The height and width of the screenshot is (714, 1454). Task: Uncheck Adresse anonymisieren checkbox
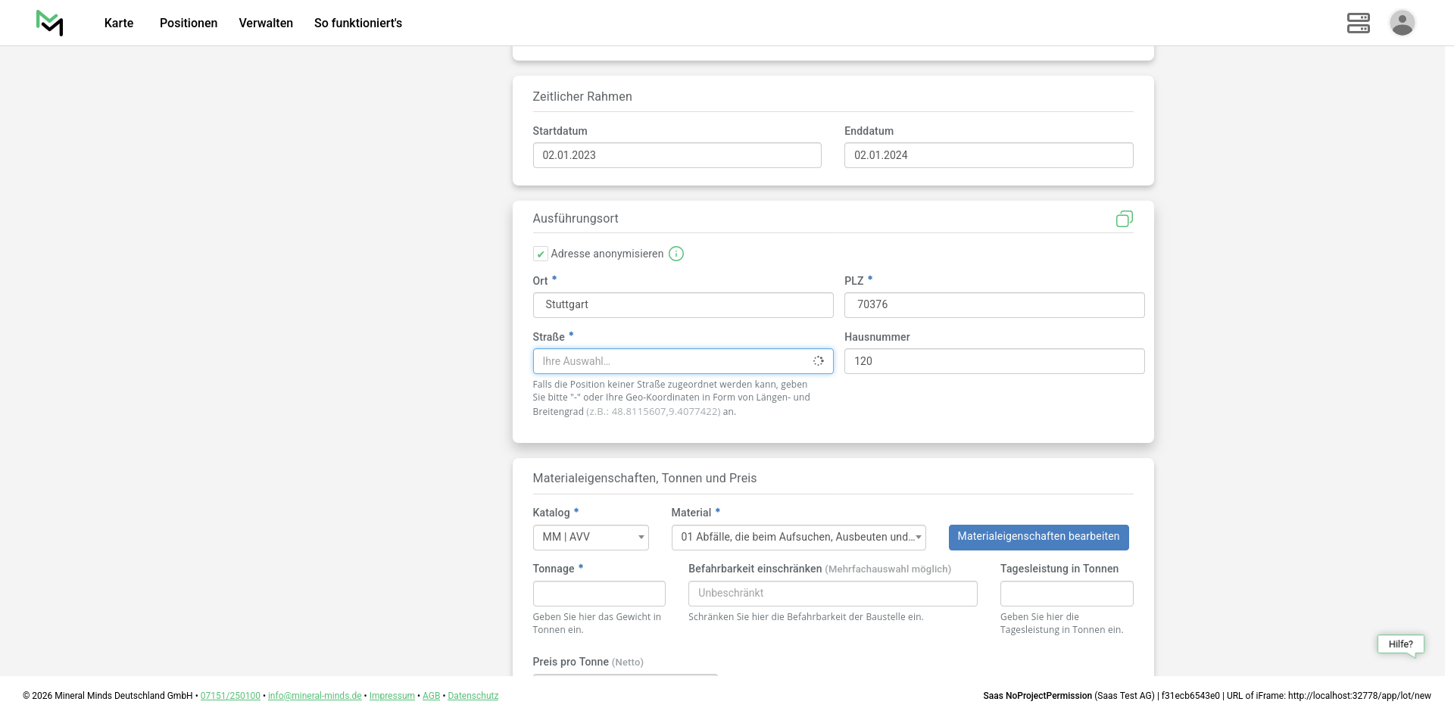[541, 254]
